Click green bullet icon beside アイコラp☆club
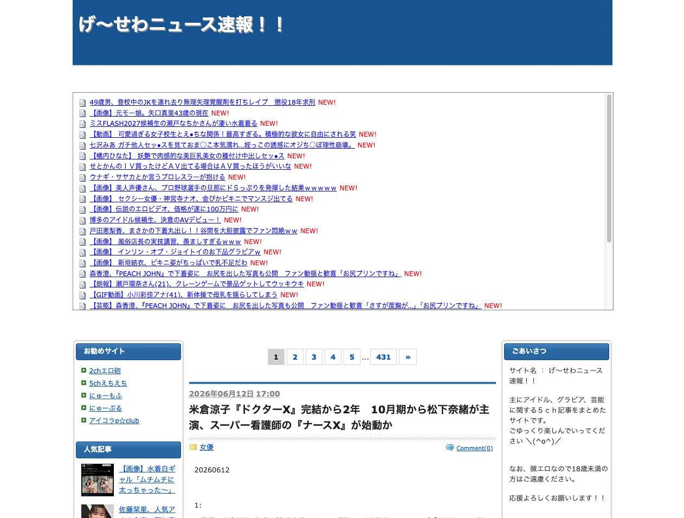The image size is (684, 518). tap(84, 420)
